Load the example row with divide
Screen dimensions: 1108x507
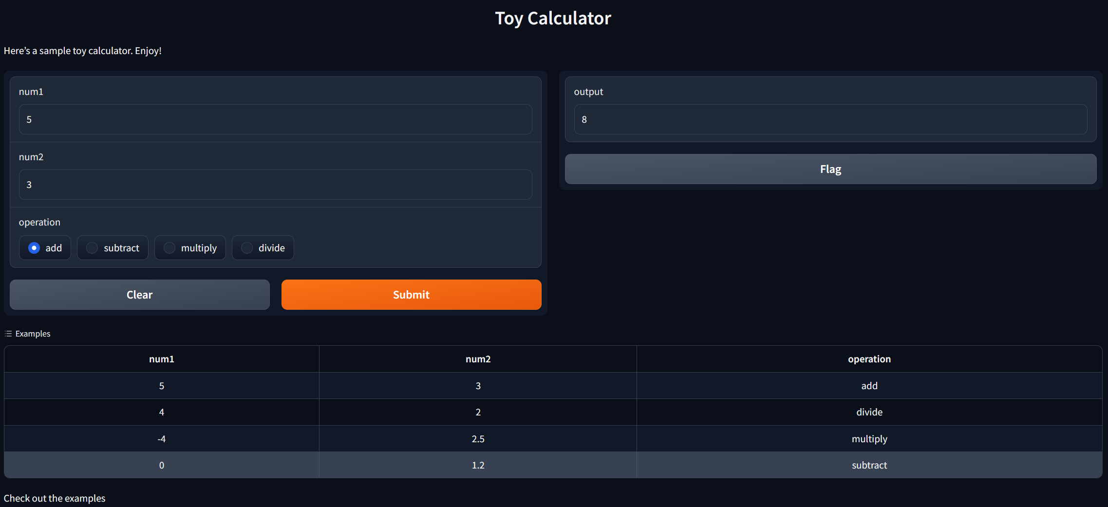(x=553, y=412)
